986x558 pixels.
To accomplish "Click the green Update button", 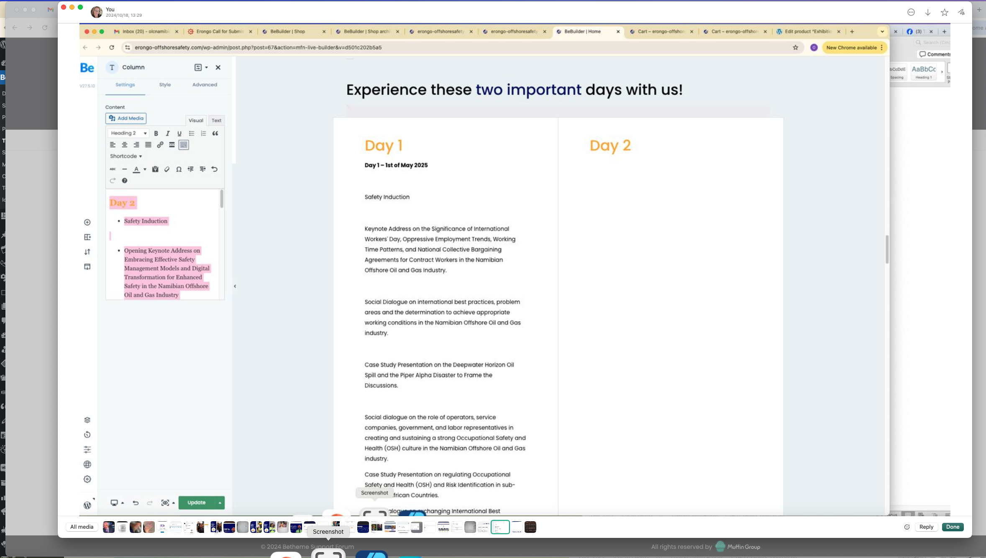I will pyautogui.click(x=197, y=502).
